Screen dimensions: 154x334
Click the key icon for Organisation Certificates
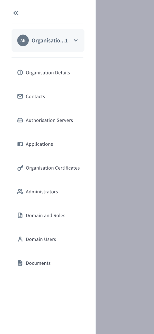click(20, 168)
